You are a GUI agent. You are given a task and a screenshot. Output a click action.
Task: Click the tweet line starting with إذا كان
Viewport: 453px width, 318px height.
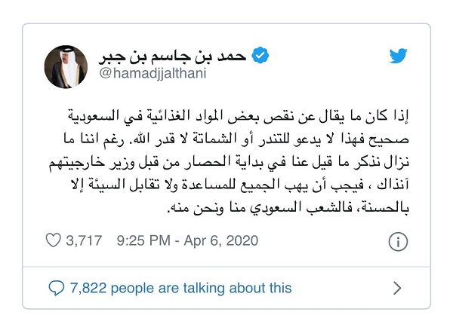[x=238, y=116]
